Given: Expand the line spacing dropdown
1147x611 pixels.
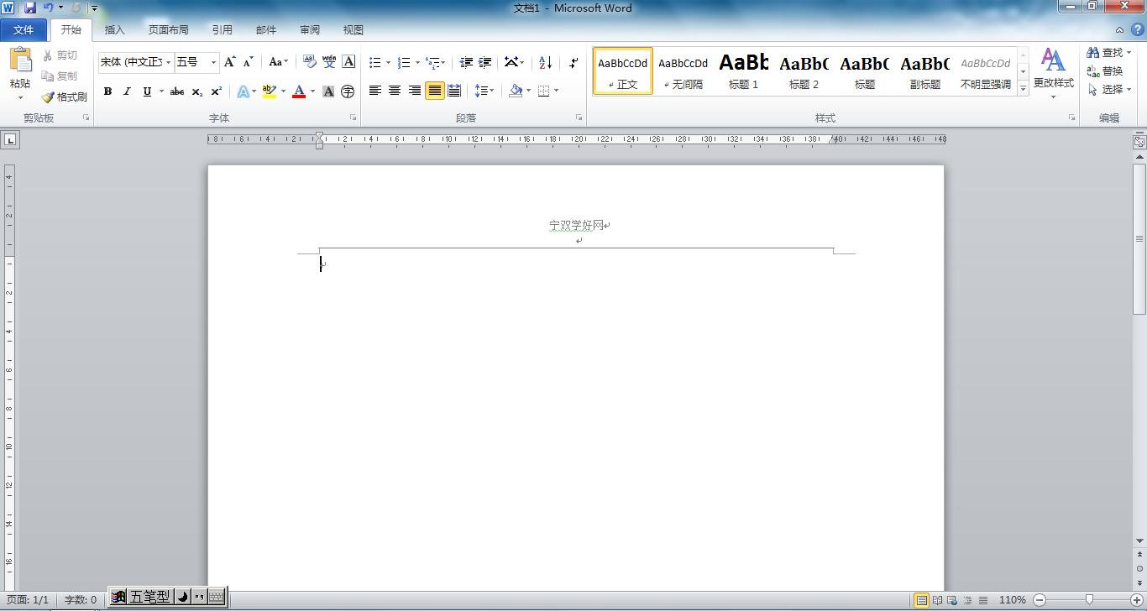Looking at the screenshot, I should [x=490, y=91].
